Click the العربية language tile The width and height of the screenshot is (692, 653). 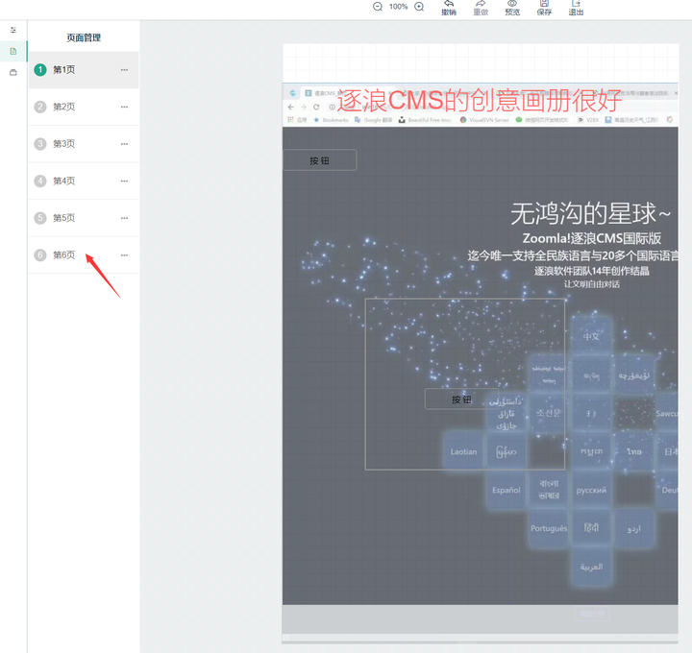pyautogui.click(x=591, y=567)
